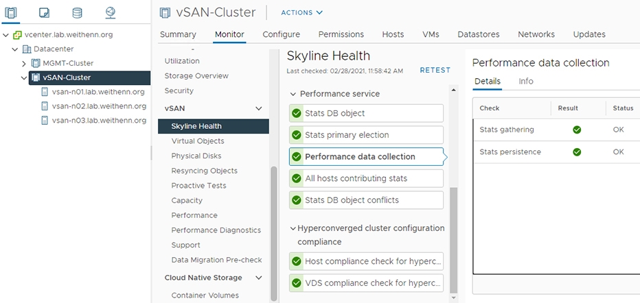Click green check icon of Stats DB object conflicts
The image size is (640, 303).
[297, 200]
